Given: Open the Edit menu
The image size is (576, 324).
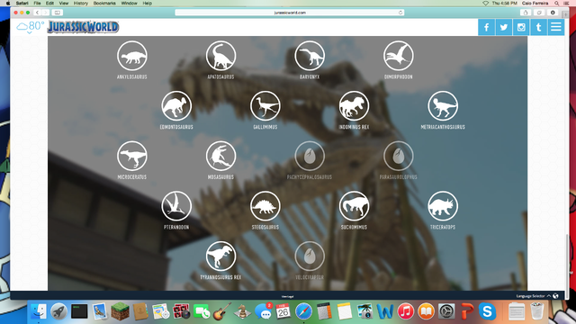Looking at the screenshot, I should pos(49,3).
